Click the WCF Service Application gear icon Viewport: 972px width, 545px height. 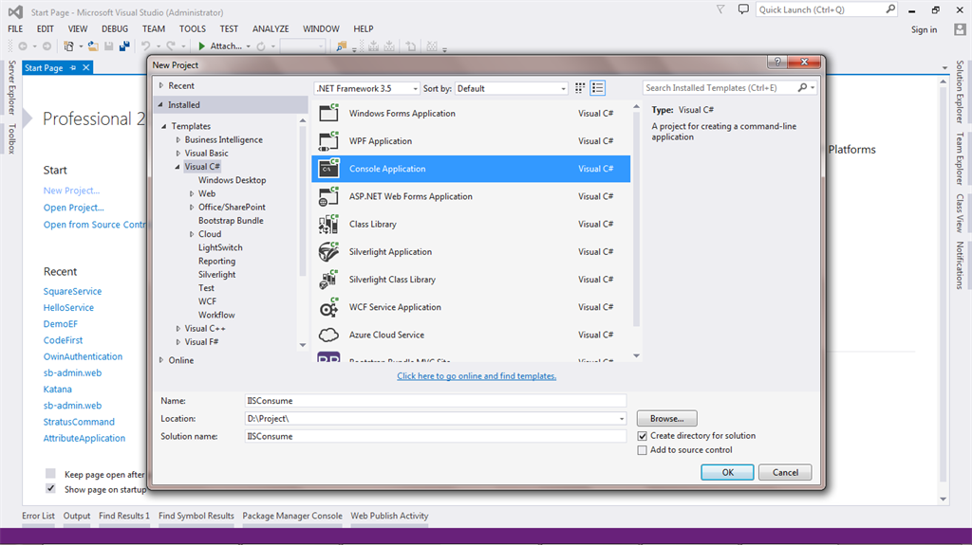[328, 307]
